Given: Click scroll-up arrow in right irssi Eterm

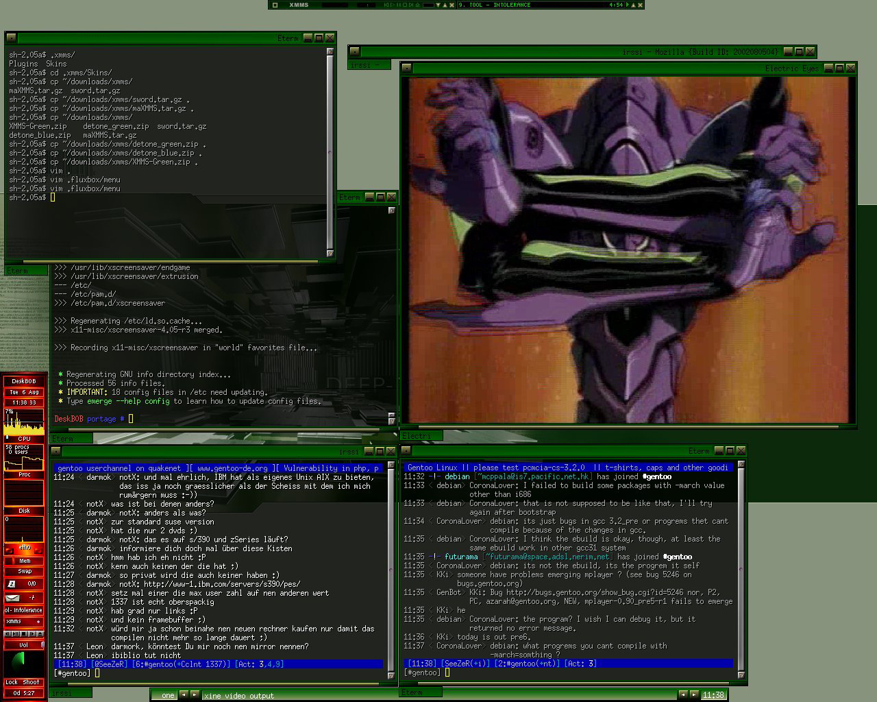Looking at the screenshot, I should [x=741, y=466].
